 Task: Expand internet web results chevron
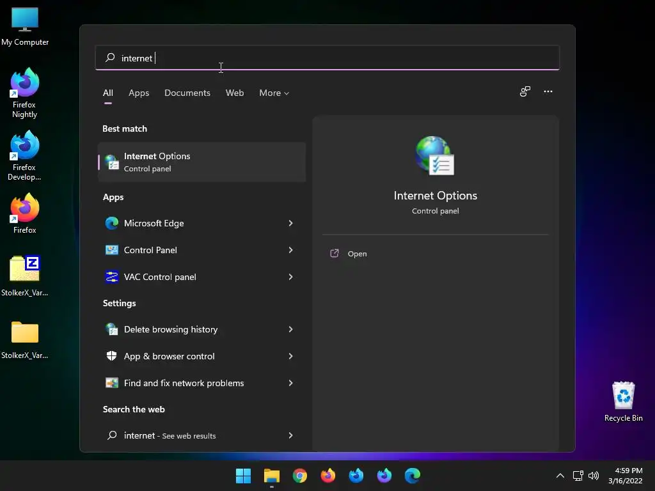tap(291, 435)
